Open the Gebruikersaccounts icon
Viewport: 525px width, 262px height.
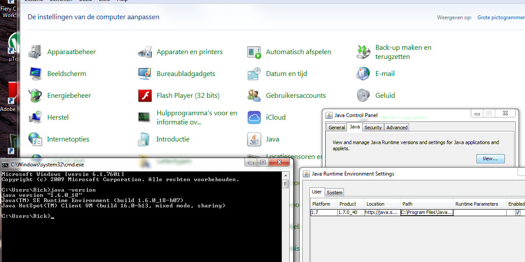pos(254,95)
